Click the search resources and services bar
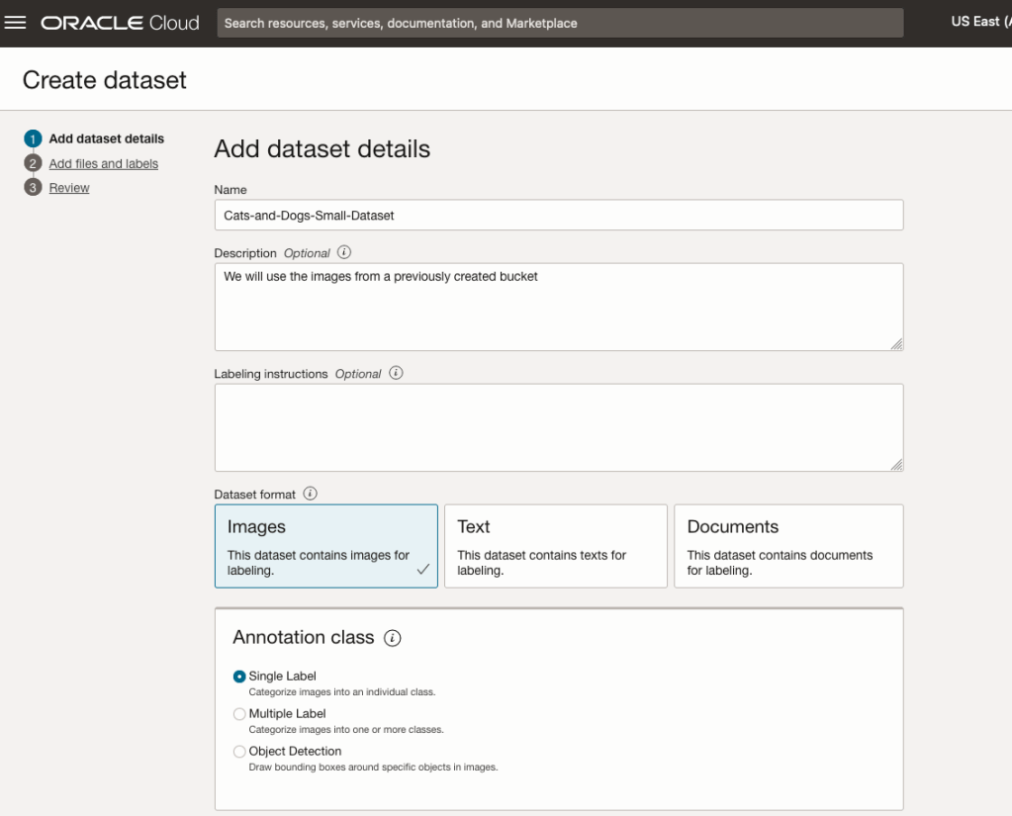This screenshot has height=816, width=1012. (560, 23)
